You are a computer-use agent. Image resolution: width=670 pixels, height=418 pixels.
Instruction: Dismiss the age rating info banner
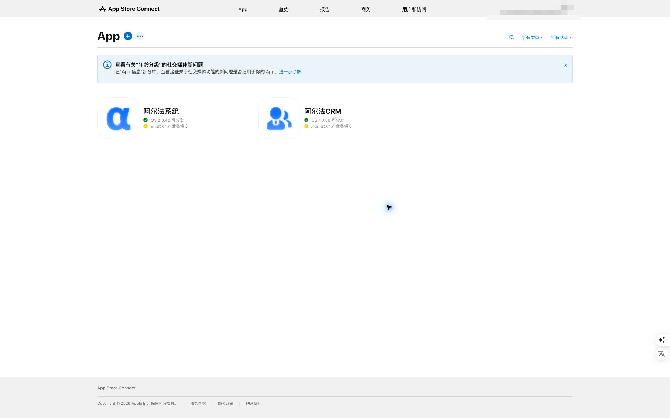(566, 65)
